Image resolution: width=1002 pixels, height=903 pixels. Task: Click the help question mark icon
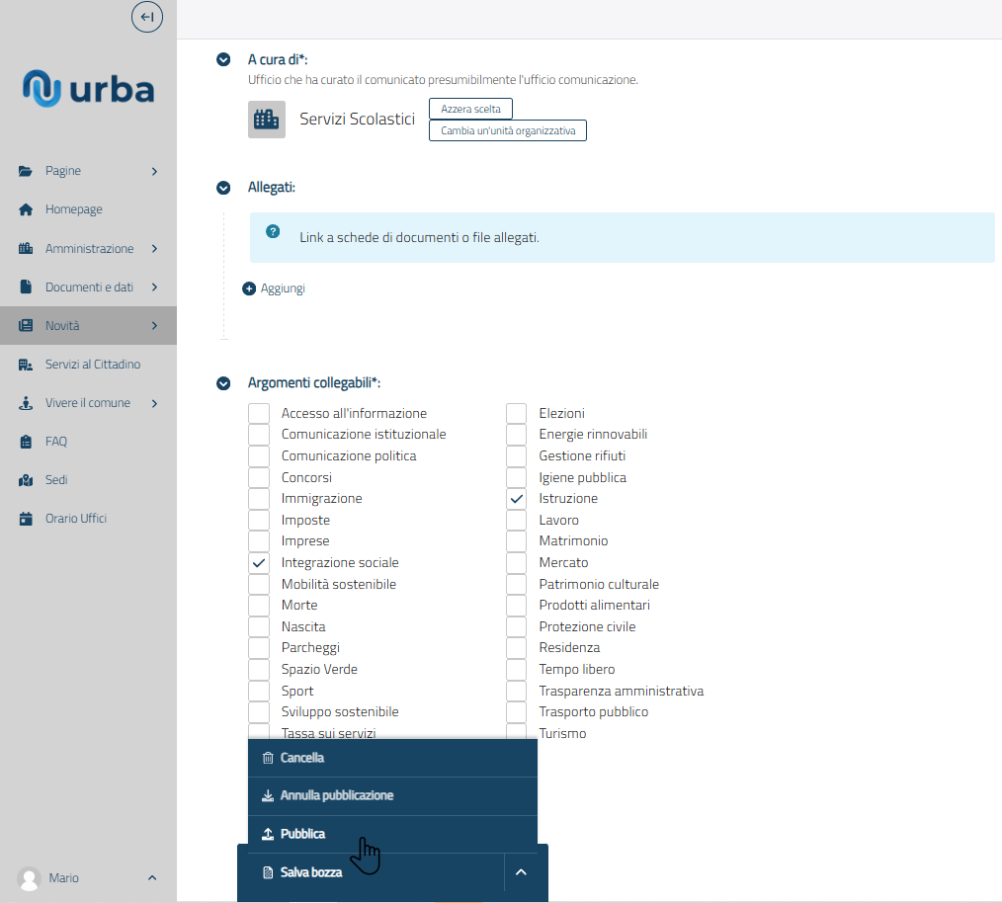274,231
